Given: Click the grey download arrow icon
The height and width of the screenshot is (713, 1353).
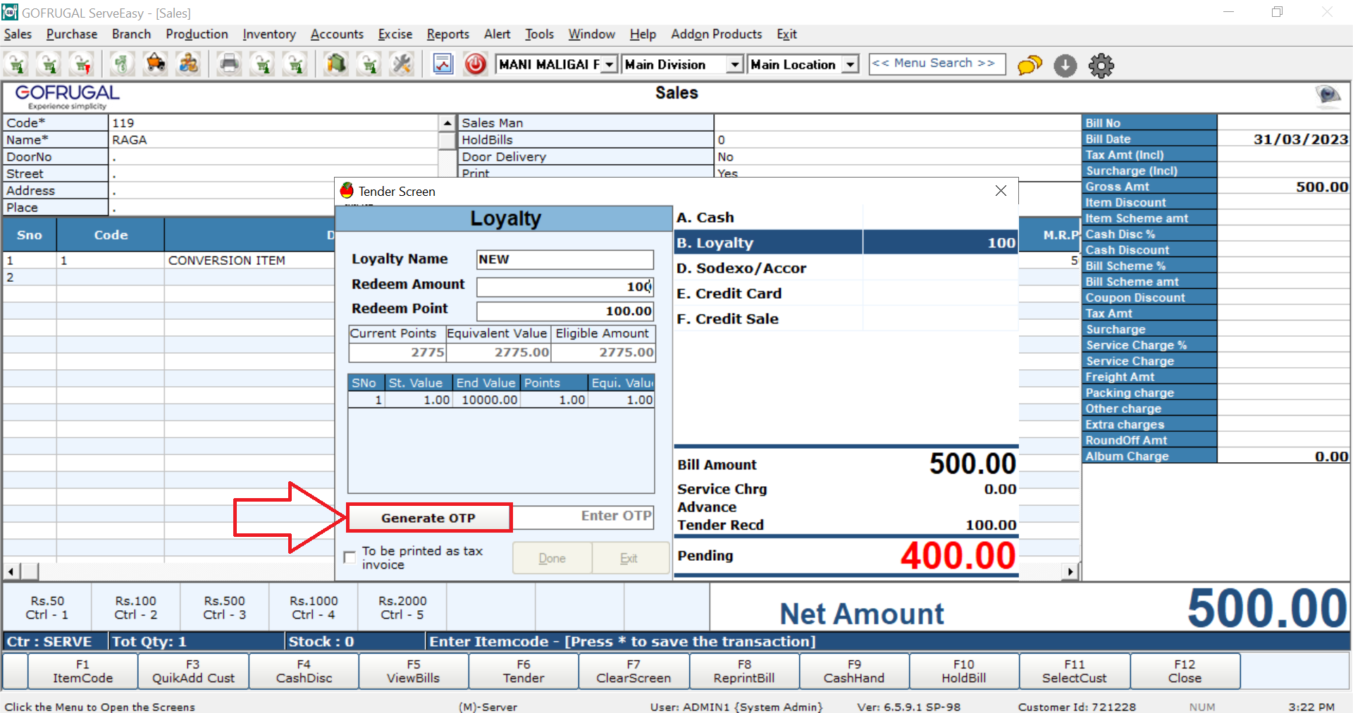Looking at the screenshot, I should pyautogui.click(x=1065, y=66).
